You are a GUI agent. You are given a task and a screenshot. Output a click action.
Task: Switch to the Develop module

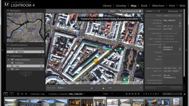pos(121,6)
